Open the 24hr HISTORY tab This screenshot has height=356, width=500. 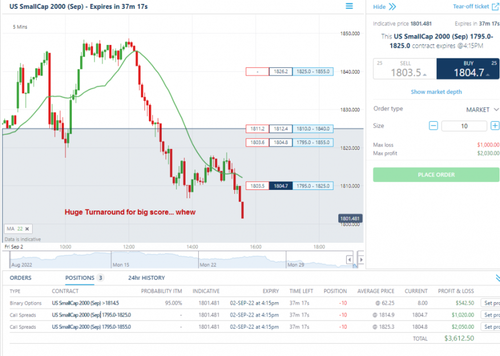pos(147,278)
